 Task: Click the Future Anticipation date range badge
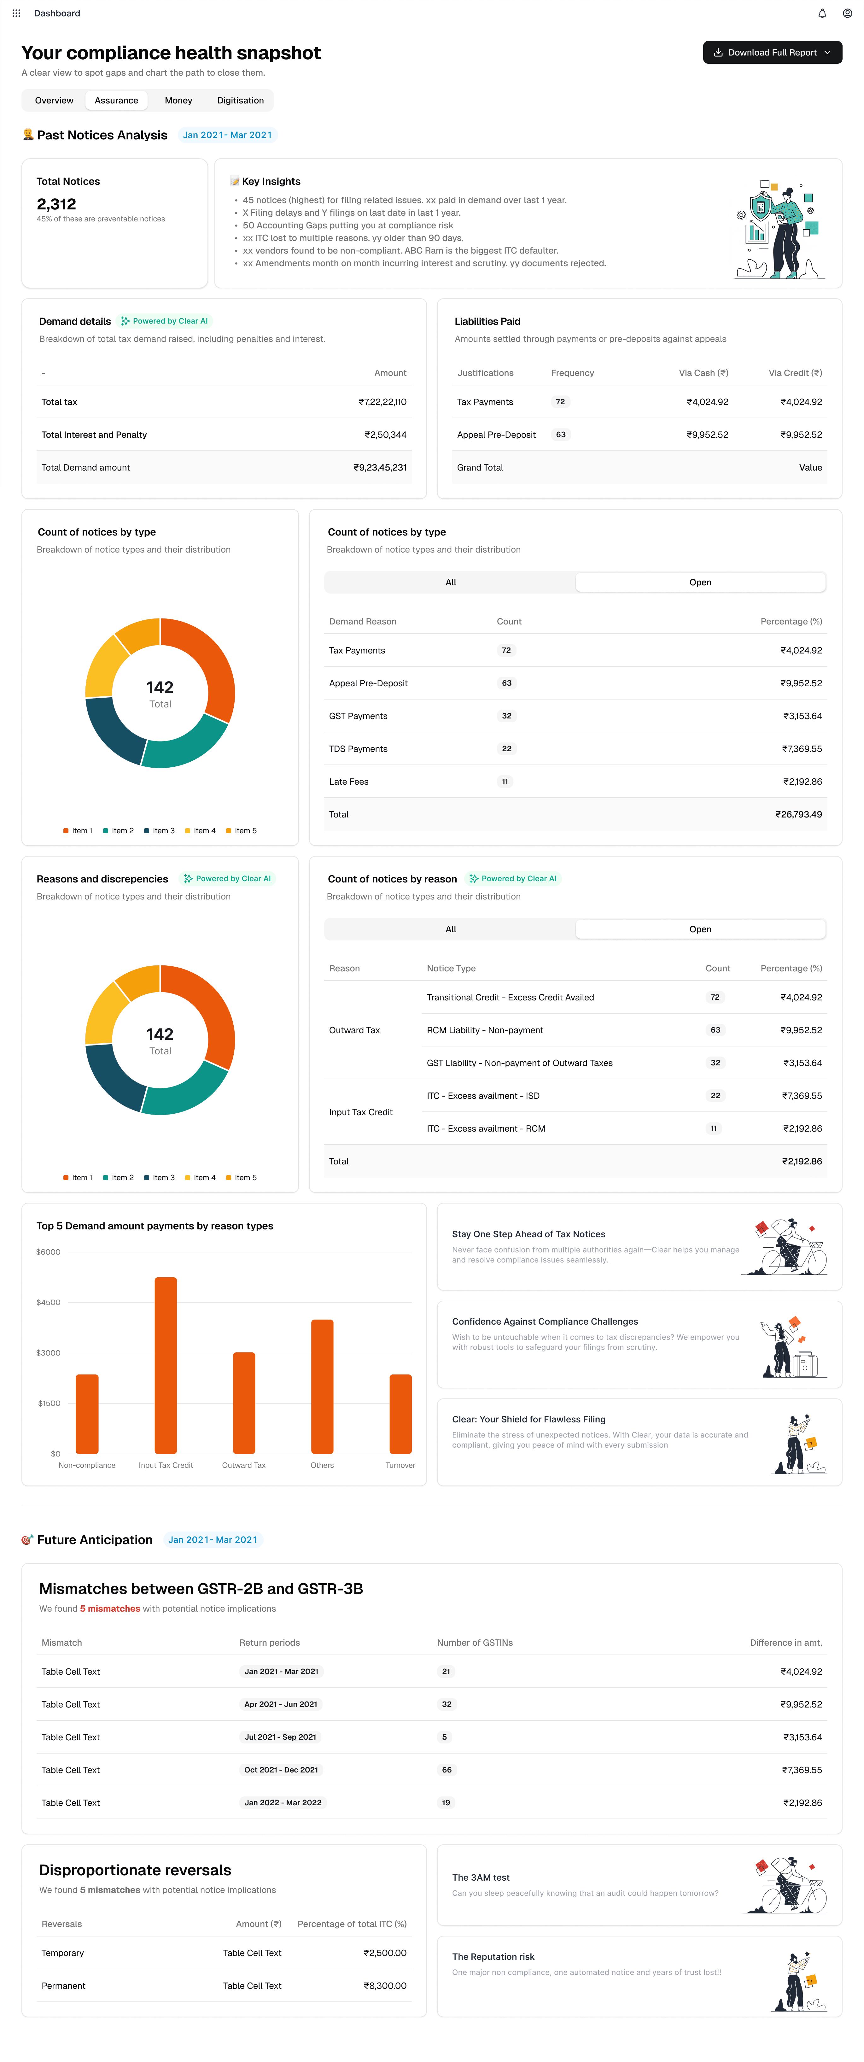click(x=213, y=1539)
